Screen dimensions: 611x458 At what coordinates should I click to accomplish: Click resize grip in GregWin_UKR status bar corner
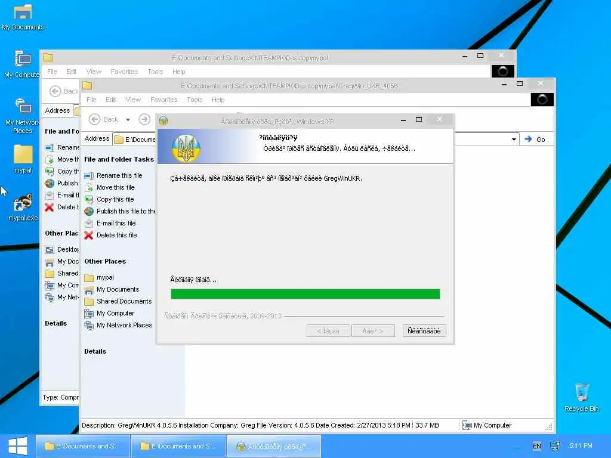click(549, 427)
